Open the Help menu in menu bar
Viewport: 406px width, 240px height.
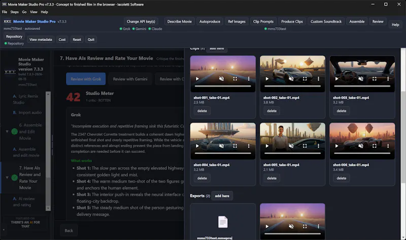tap(44, 12)
